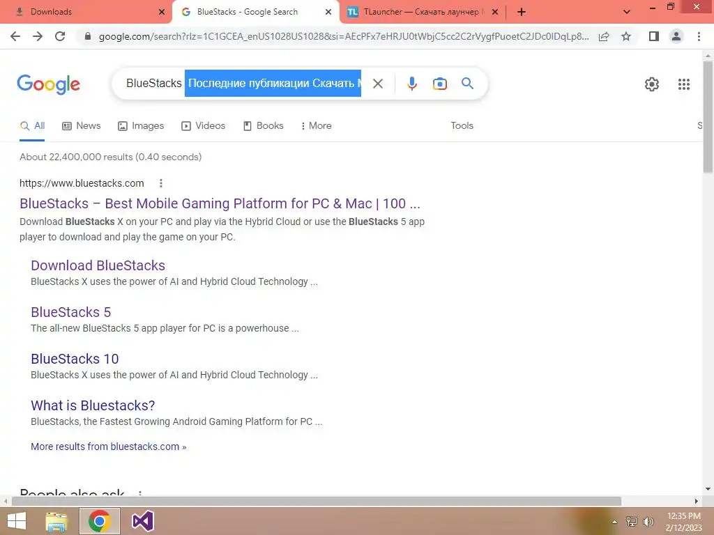Focus the address bar URL
714x535 pixels.
click(x=344, y=36)
